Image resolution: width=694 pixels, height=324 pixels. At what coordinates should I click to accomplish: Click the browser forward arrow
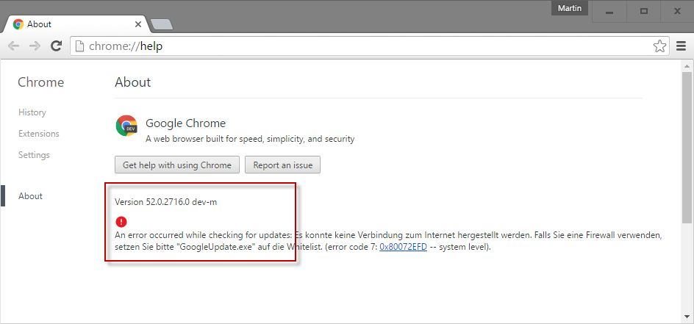point(35,46)
